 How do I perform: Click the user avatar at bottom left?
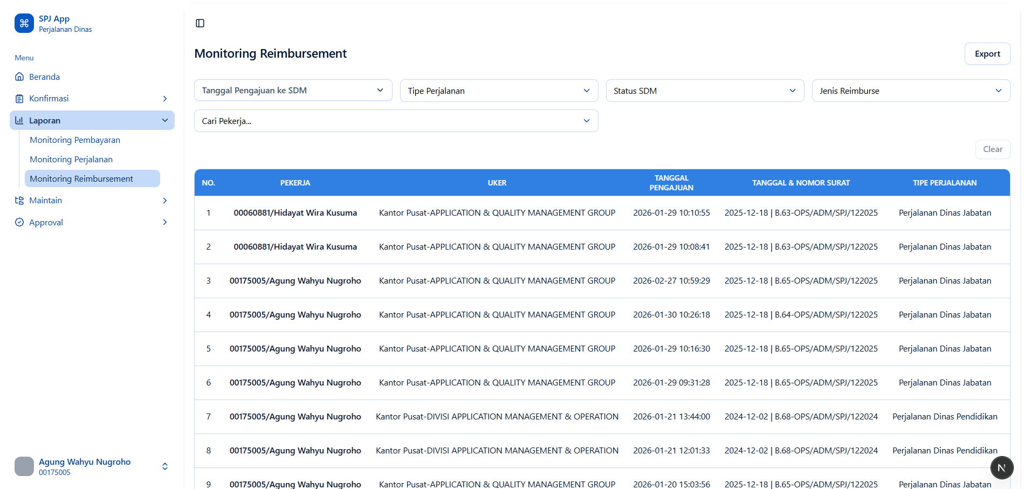click(24, 466)
